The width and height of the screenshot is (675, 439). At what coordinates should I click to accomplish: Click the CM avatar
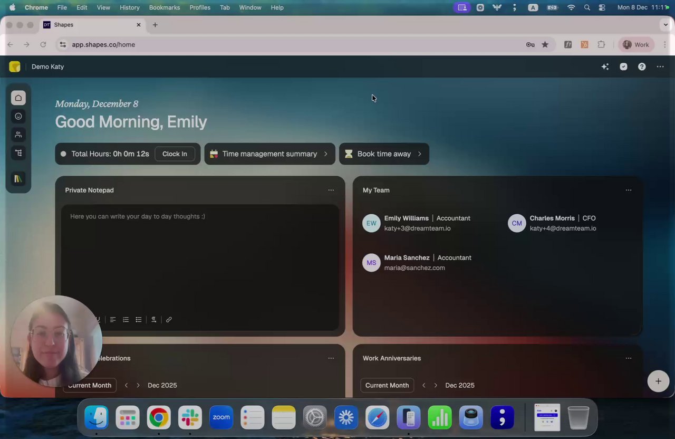517,223
